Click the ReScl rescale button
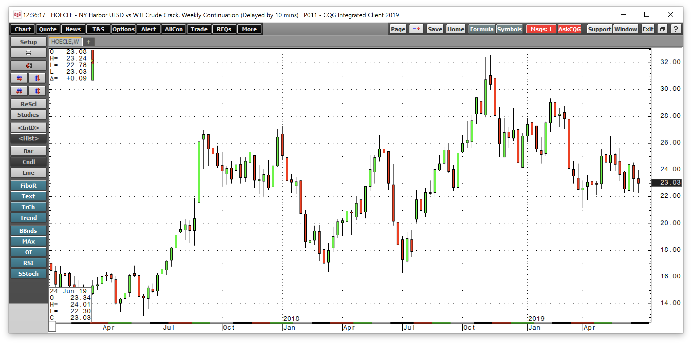692x344 pixels. coord(28,104)
